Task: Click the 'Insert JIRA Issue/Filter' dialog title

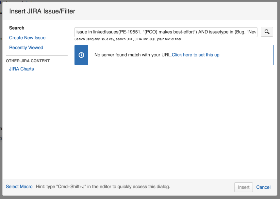Action: (x=42, y=11)
